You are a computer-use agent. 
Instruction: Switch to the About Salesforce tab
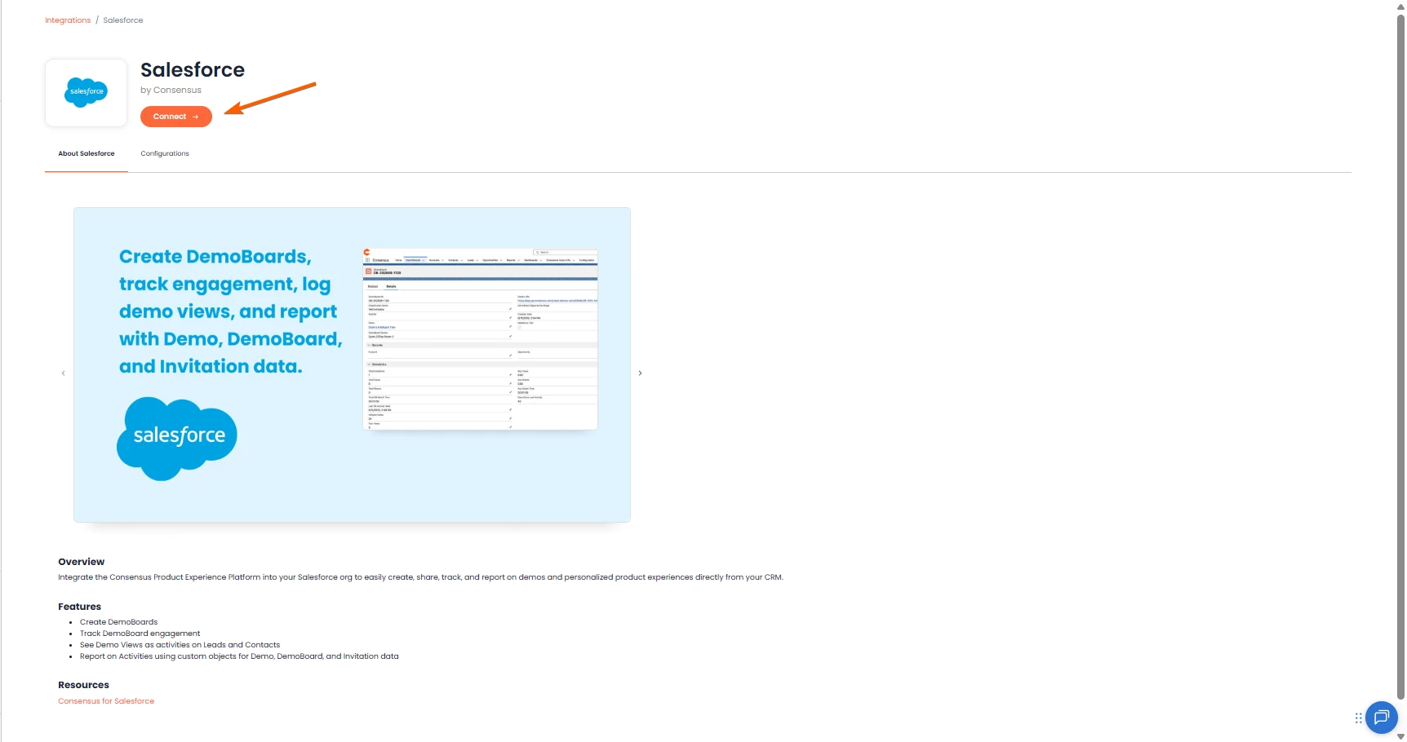[x=87, y=153]
